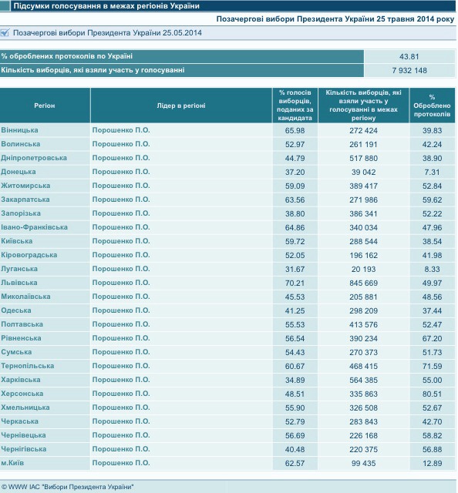Image resolution: width=458 pixels, height=493 pixels.
Task: Click the Позачергові вибори Президента України 25.05.2014 link
Action: click(107, 33)
